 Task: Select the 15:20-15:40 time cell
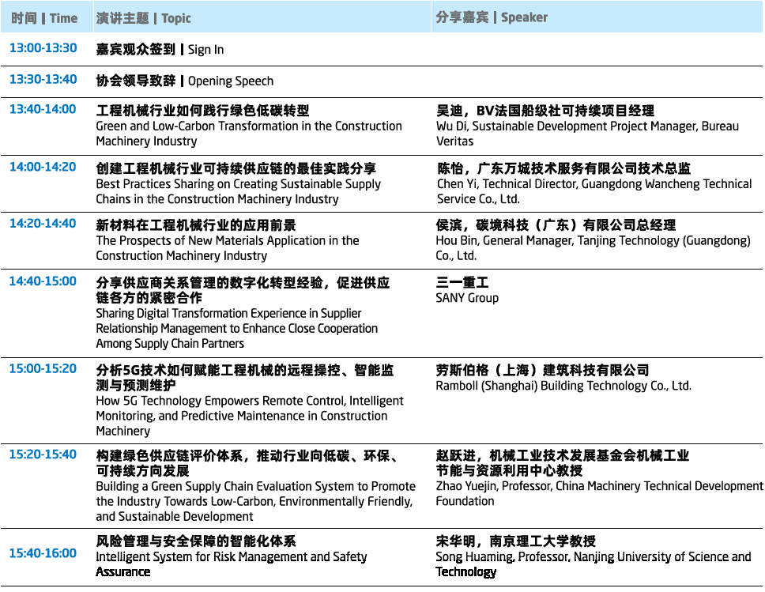tap(43, 454)
